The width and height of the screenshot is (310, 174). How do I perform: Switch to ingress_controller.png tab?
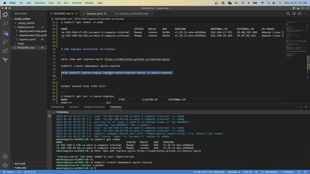133,14
